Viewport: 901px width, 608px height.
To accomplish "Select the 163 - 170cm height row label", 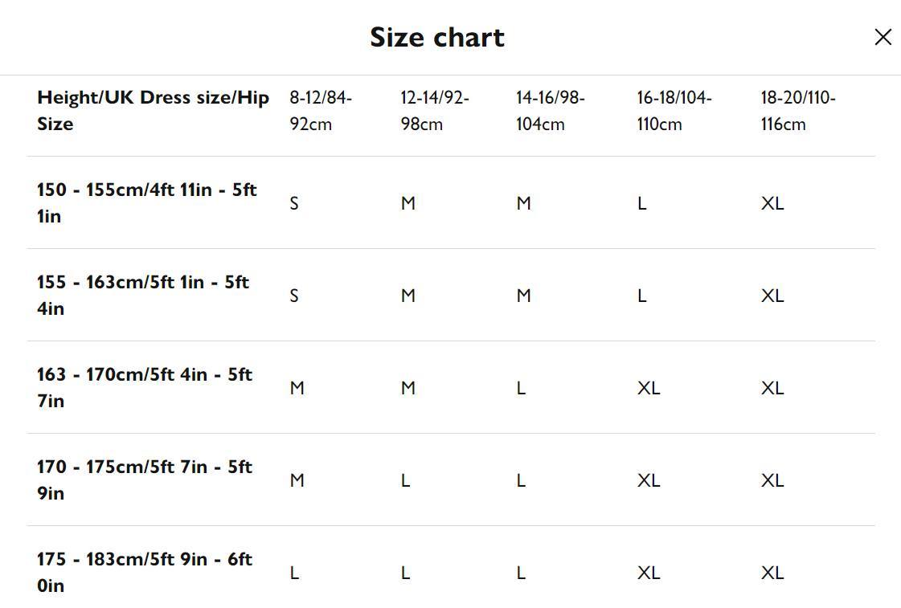I will coord(145,388).
